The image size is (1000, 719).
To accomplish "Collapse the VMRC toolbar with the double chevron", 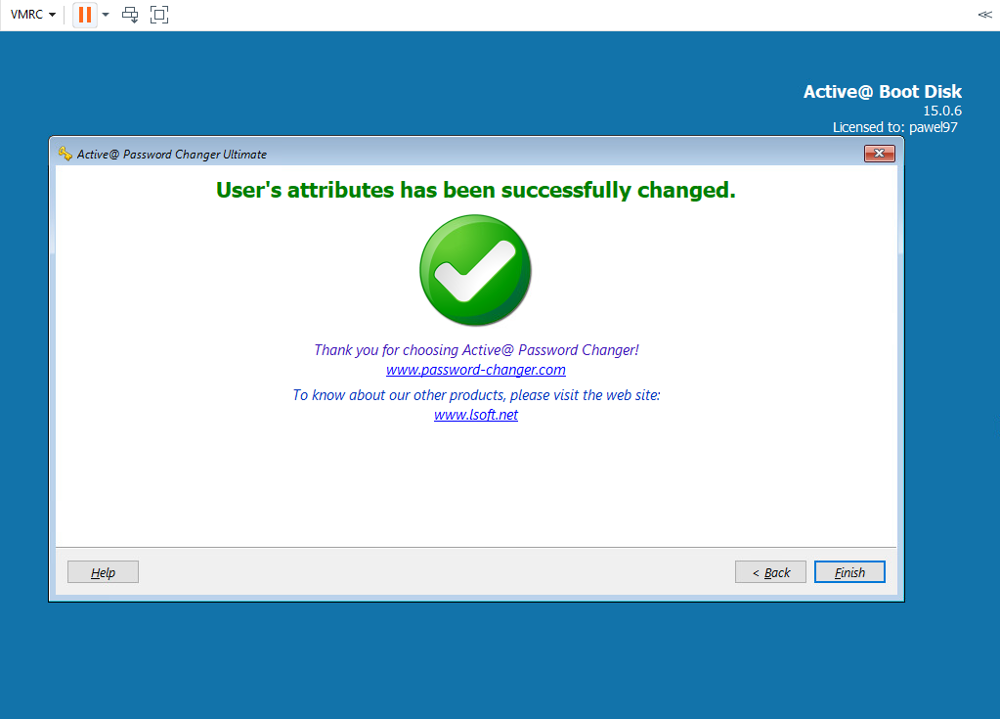I will click(x=984, y=14).
